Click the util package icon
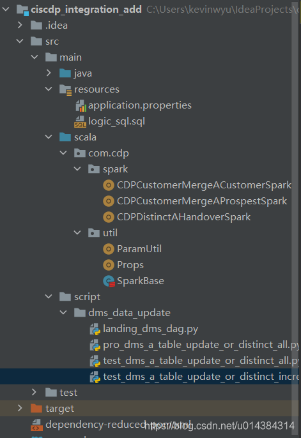 point(94,232)
